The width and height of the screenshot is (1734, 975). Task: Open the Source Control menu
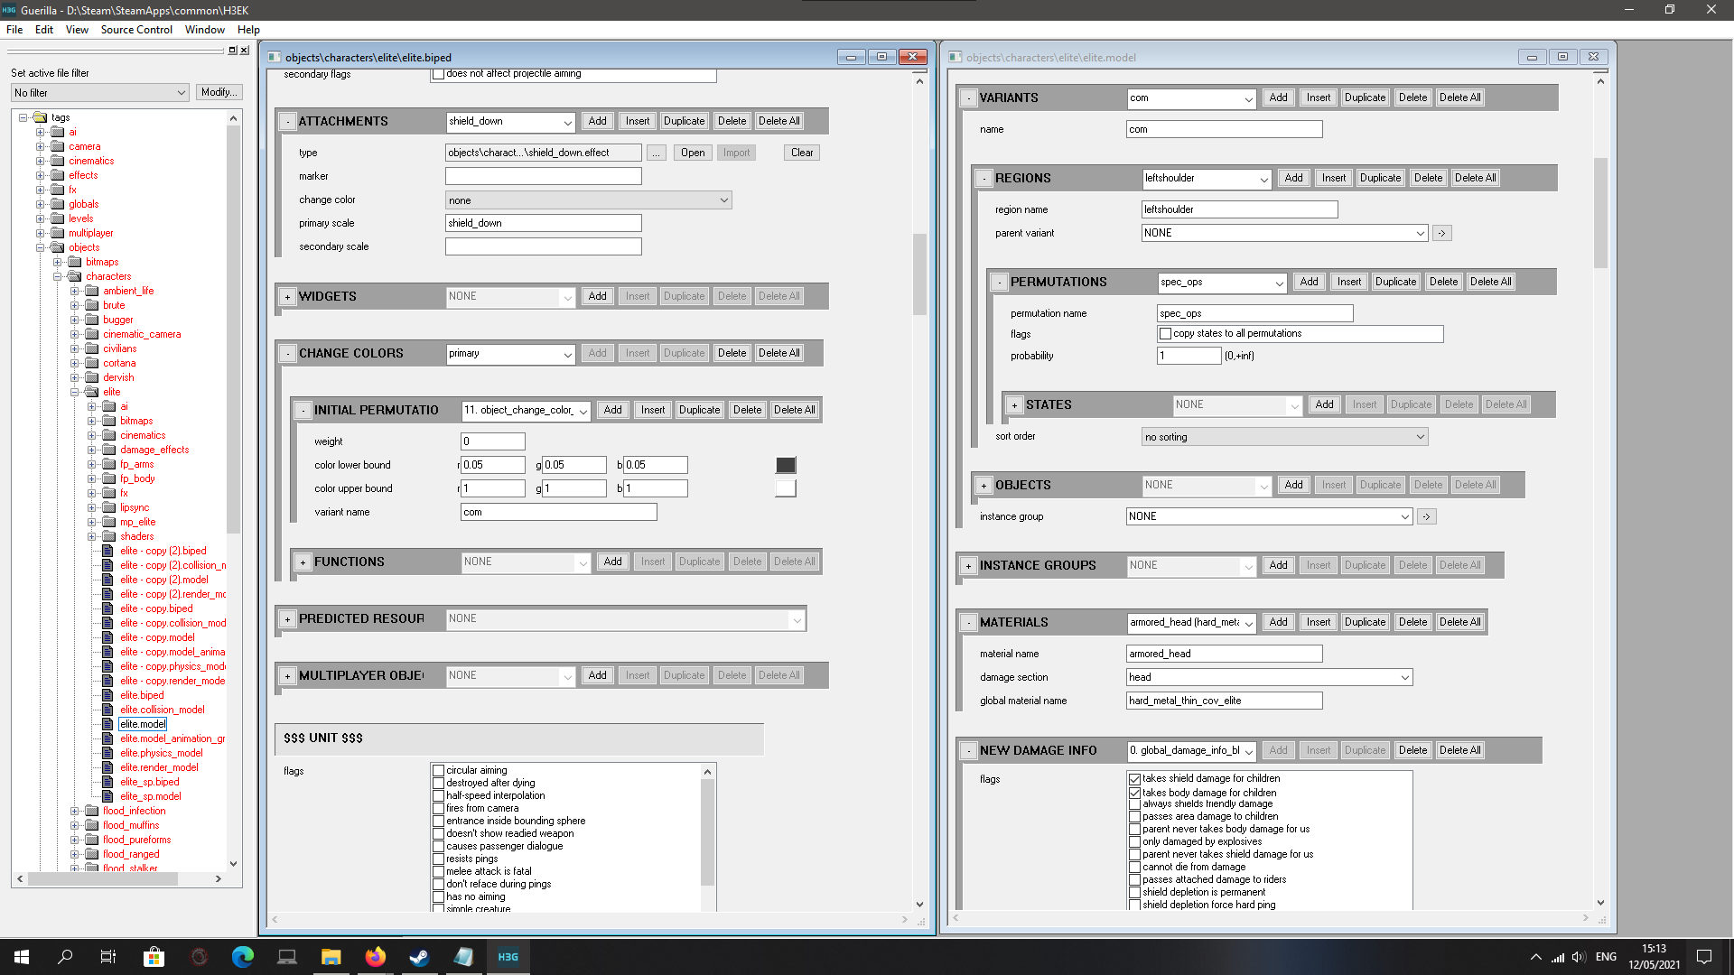(x=136, y=30)
